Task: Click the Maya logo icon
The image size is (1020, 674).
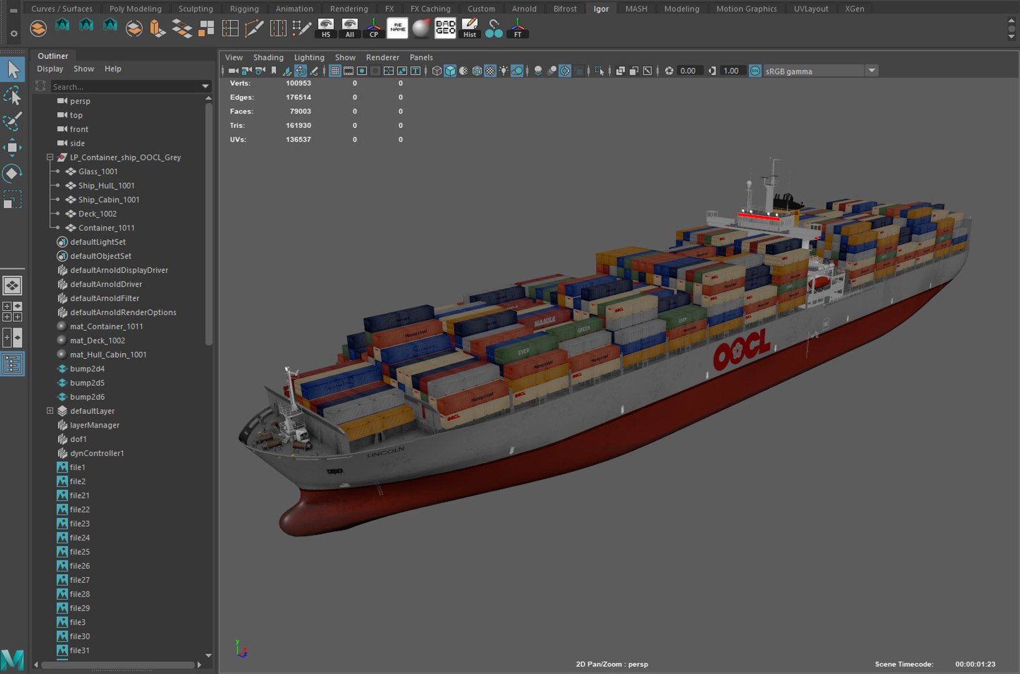Action: point(12,660)
